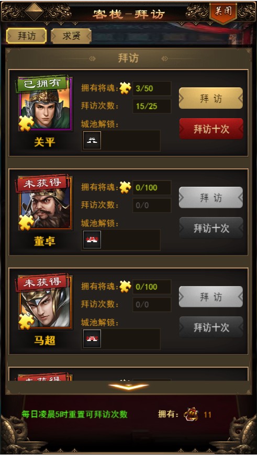This screenshot has width=257, height=455.
Task: Click 董卓's red city unlock icon
Action: coord(92,240)
